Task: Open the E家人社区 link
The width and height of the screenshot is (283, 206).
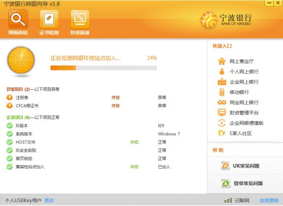Action: coord(241,133)
